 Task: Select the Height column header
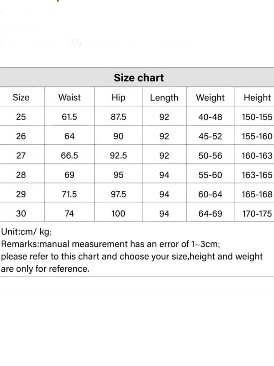coord(257,98)
